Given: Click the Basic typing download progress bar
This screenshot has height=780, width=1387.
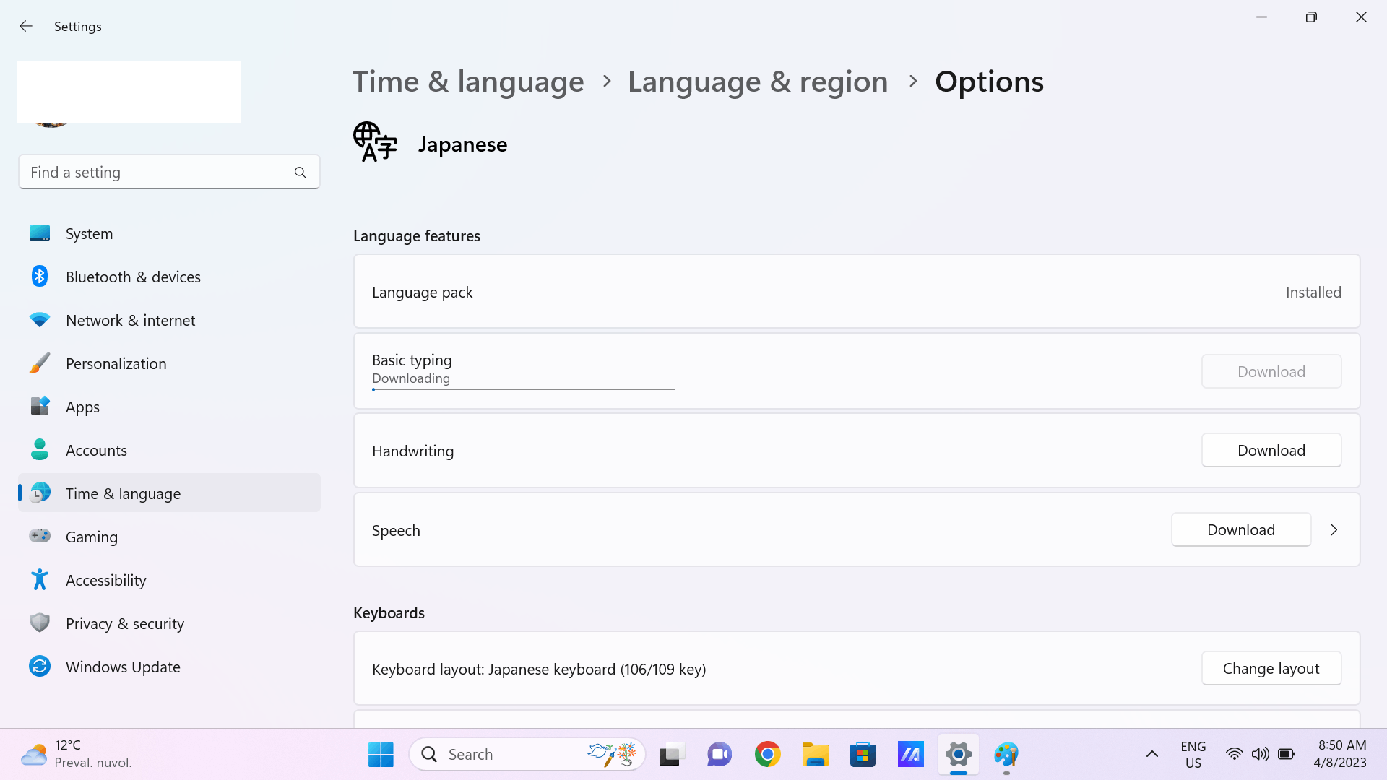Looking at the screenshot, I should [524, 389].
